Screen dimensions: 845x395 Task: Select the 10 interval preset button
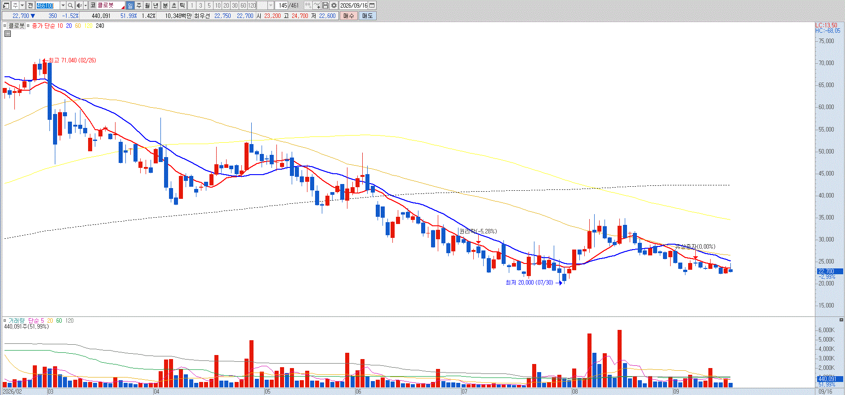click(218, 5)
